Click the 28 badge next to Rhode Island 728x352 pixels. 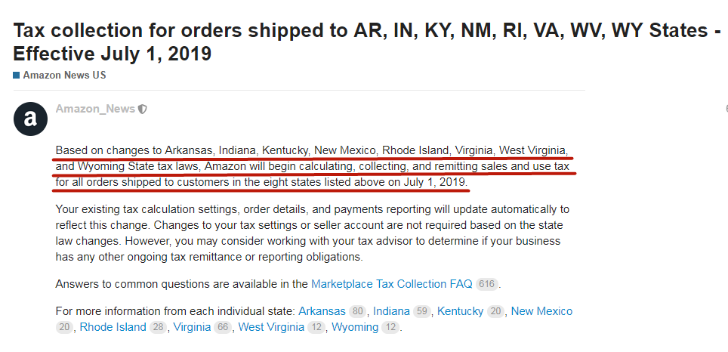pyautogui.click(x=159, y=327)
